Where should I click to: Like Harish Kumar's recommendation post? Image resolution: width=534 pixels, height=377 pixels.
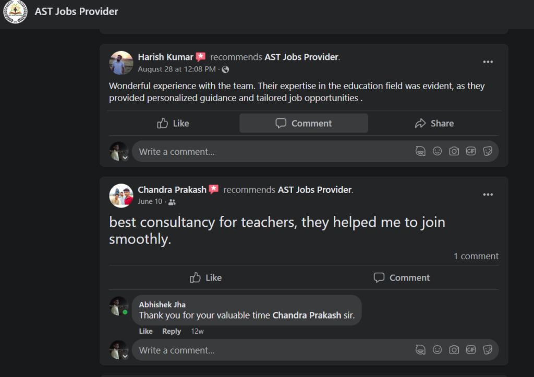(x=173, y=123)
